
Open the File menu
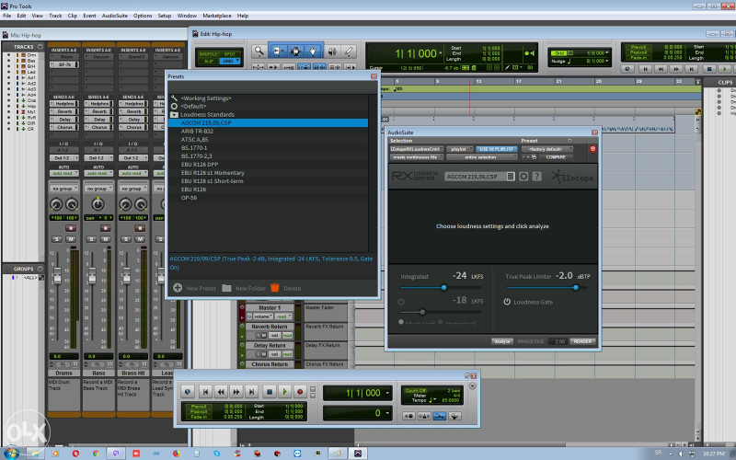tap(7, 16)
